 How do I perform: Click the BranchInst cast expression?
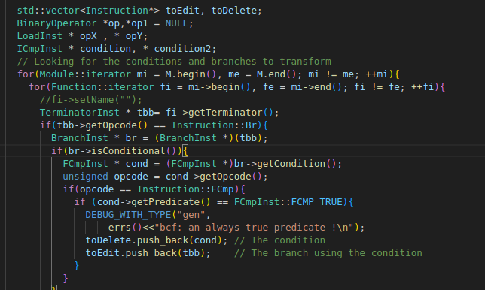(208, 138)
